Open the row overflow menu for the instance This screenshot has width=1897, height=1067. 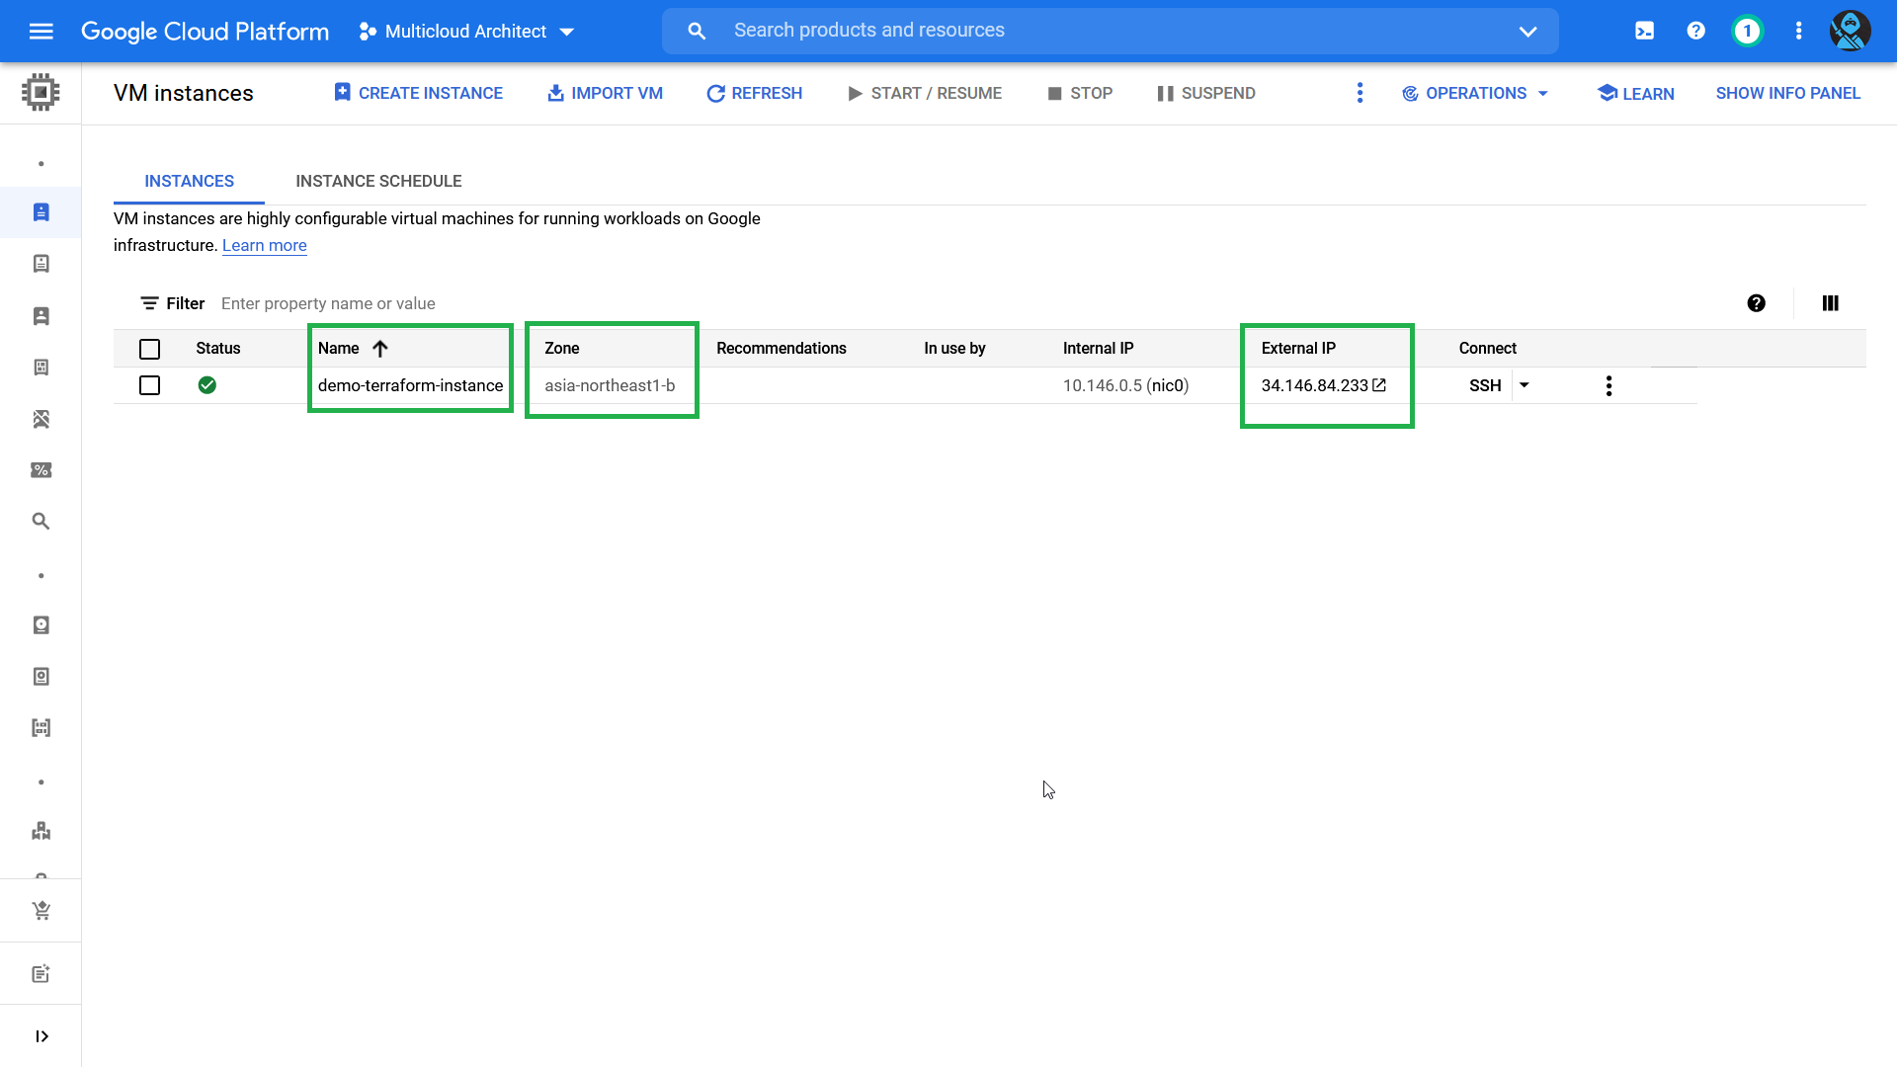[x=1608, y=385]
